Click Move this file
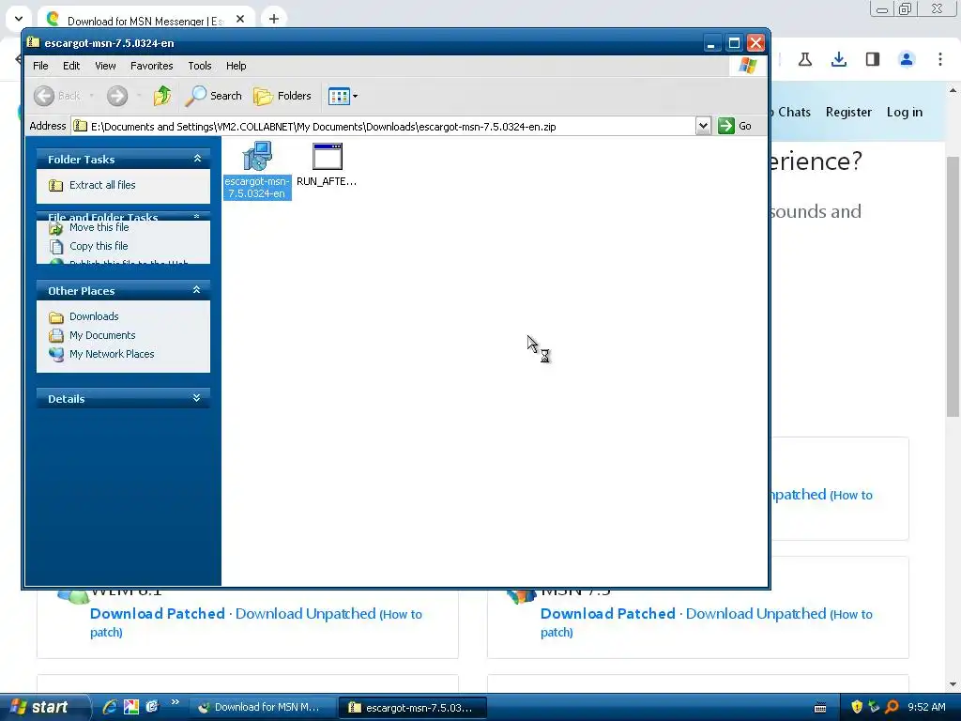 (x=99, y=227)
